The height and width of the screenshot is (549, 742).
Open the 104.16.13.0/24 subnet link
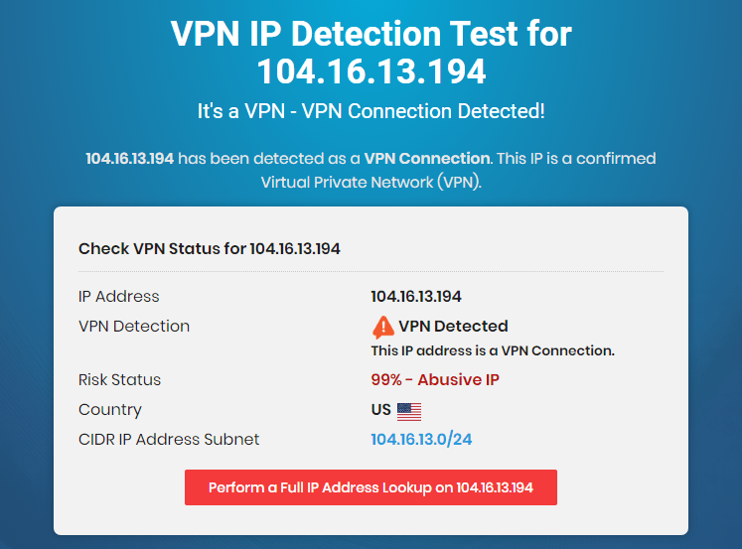click(421, 439)
